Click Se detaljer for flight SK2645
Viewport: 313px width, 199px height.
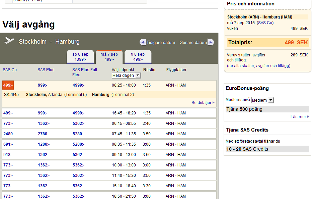pyautogui.click(x=203, y=102)
